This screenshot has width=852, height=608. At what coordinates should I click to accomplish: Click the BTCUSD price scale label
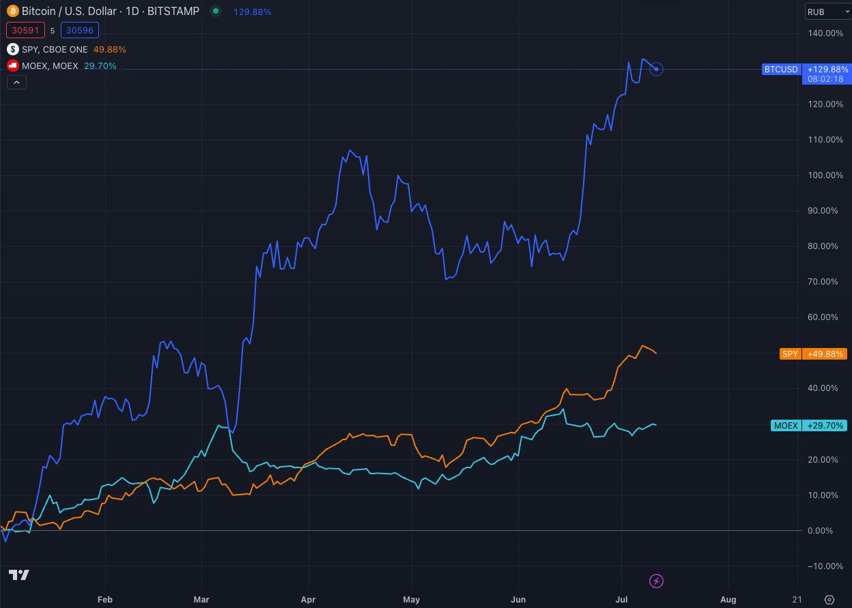781,69
